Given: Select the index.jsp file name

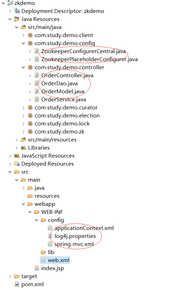Looking at the screenshot, I should pos(52,268).
